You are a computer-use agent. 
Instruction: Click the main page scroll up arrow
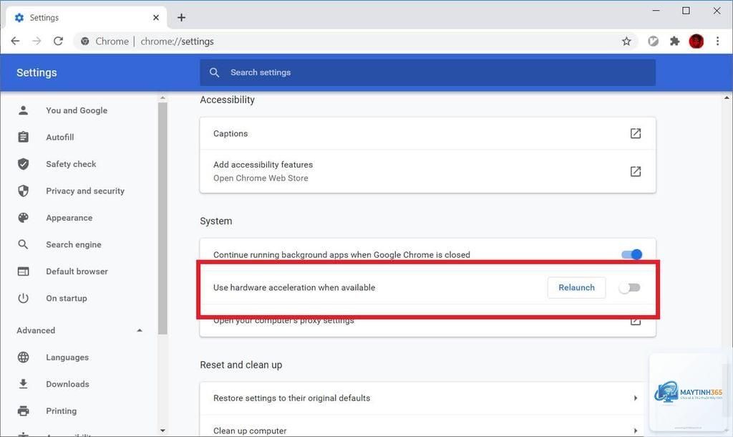727,97
